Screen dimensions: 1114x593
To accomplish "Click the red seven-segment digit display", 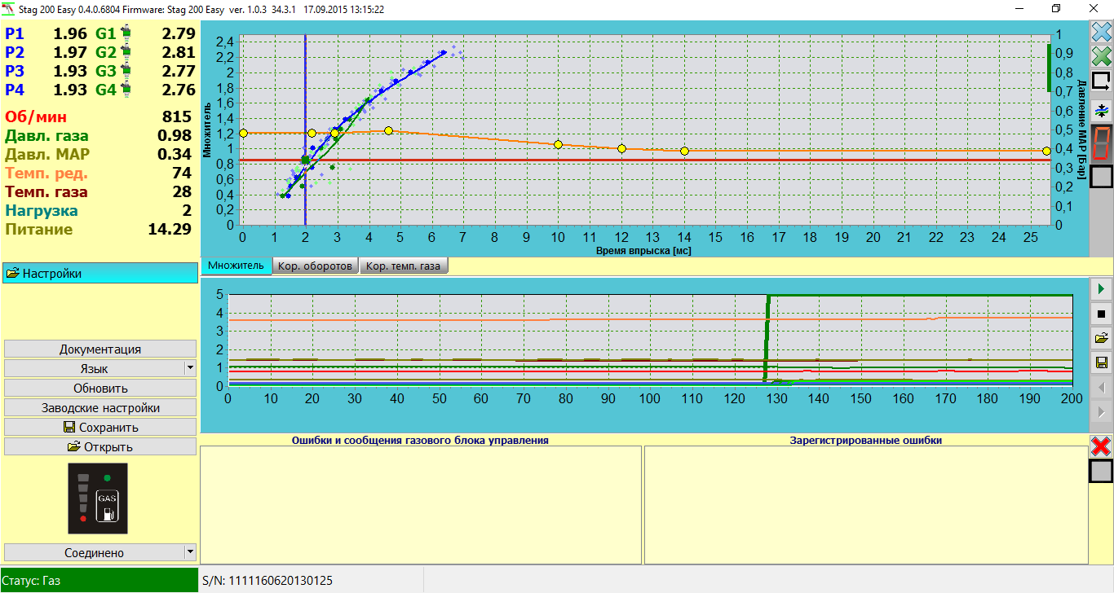I will [1101, 143].
